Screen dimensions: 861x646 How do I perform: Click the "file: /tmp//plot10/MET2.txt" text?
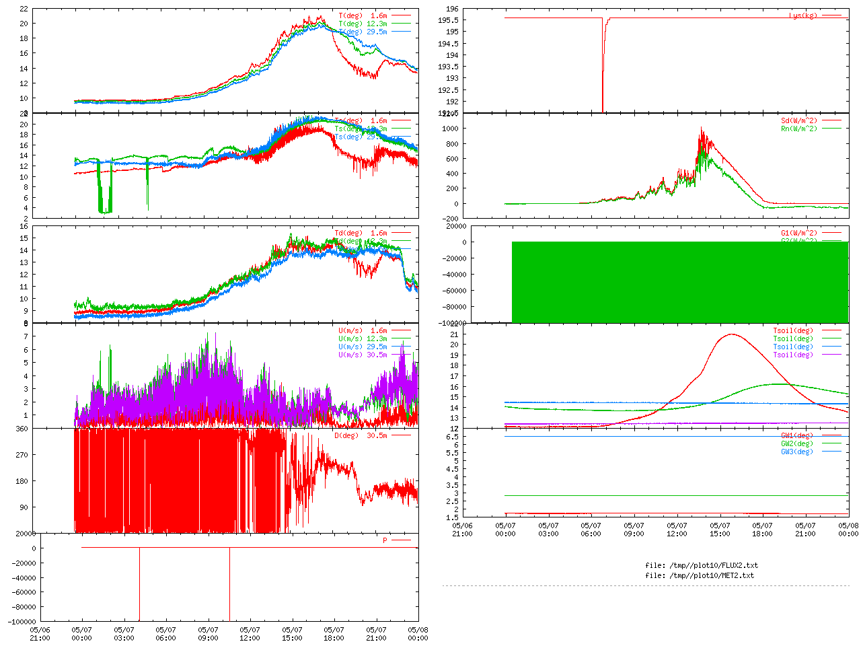tap(700, 576)
